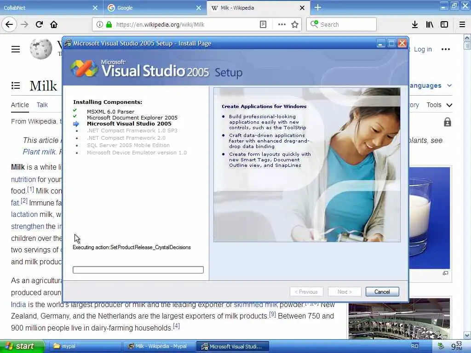The height and width of the screenshot is (353, 471).
Task: Close the Google tab
Action: (199, 8)
